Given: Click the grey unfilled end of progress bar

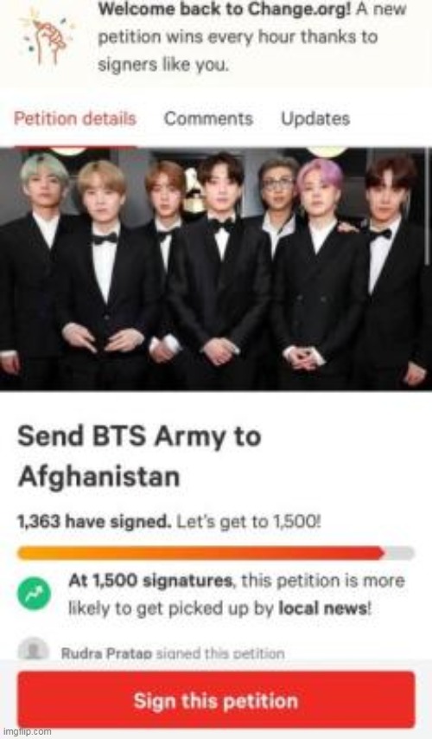Looking at the screenshot, I should click(x=400, y=553).
